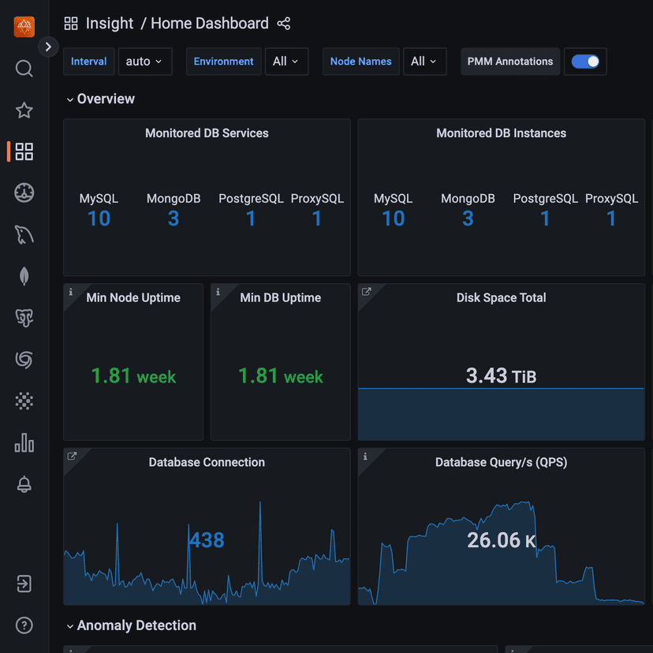Open help via the question mark icon
Viewport: 653px width, 653px height.
click(x=24, y=625)
